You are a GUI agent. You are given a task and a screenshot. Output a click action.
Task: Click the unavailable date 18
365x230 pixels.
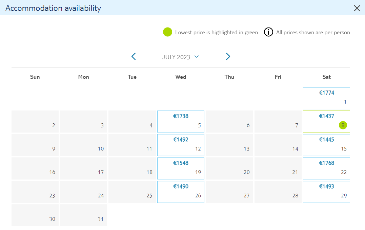pos(132,169)
